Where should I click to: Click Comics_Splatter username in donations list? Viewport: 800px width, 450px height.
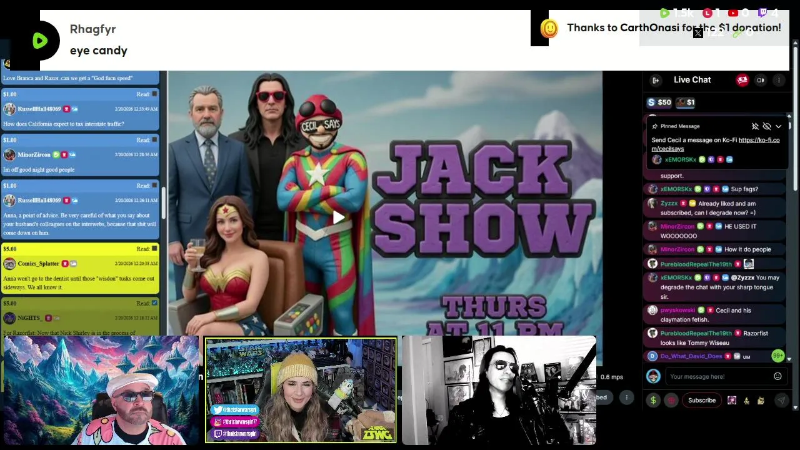click(x=38, y=264)
